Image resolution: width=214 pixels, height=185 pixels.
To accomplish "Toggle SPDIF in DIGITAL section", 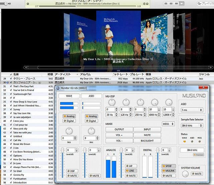I will (169, 166).
